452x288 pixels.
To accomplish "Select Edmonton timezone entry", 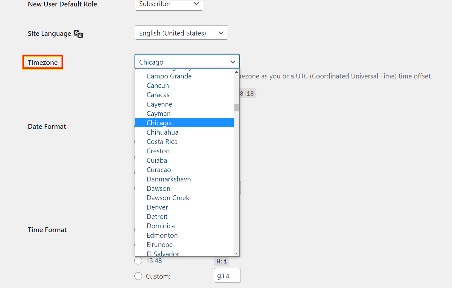I will tap(162, 235).
